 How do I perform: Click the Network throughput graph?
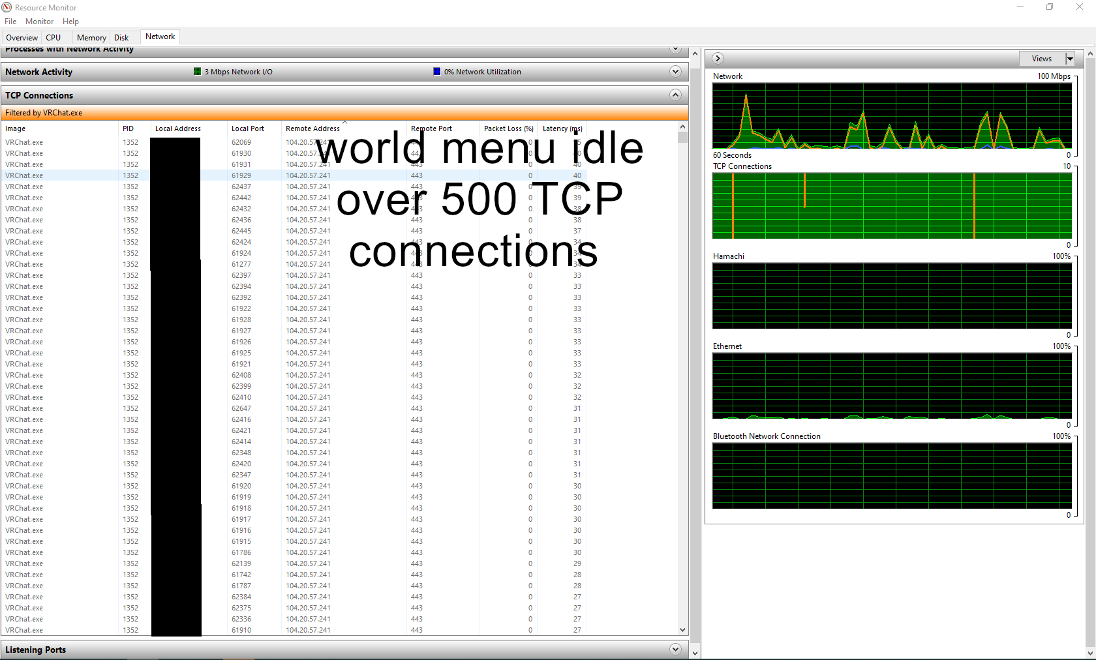pos(892,116)
